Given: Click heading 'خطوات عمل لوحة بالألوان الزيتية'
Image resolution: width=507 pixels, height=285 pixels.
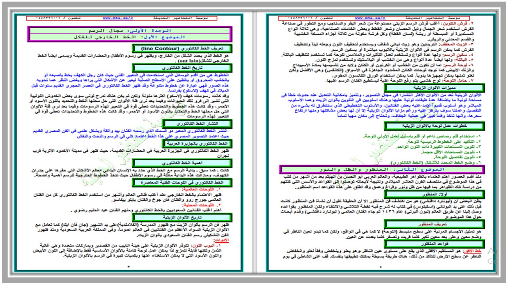Looking at the screenshot, I should tap(435, 126).
